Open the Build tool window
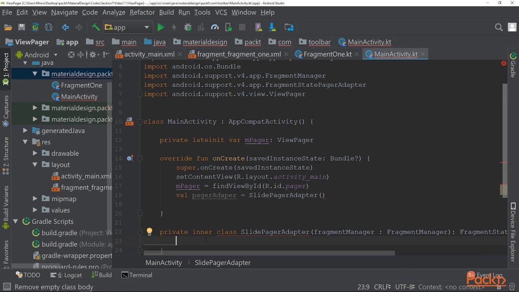 coord(102,275)
